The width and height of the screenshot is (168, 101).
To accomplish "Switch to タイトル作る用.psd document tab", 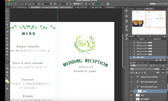I will pos(20,7).
